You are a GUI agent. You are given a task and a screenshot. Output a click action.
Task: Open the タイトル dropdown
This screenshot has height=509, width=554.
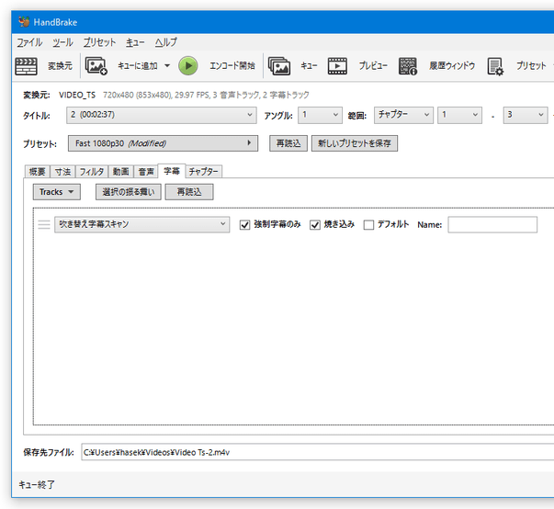[x=162, y=115]
